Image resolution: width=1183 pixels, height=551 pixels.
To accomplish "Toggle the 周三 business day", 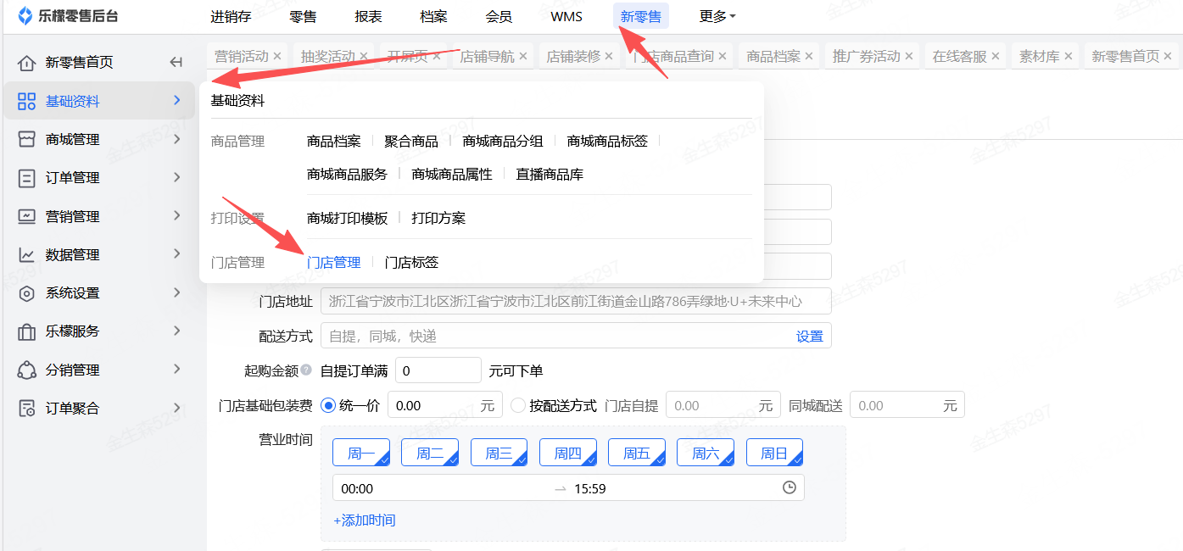I will tap(499, 453).
